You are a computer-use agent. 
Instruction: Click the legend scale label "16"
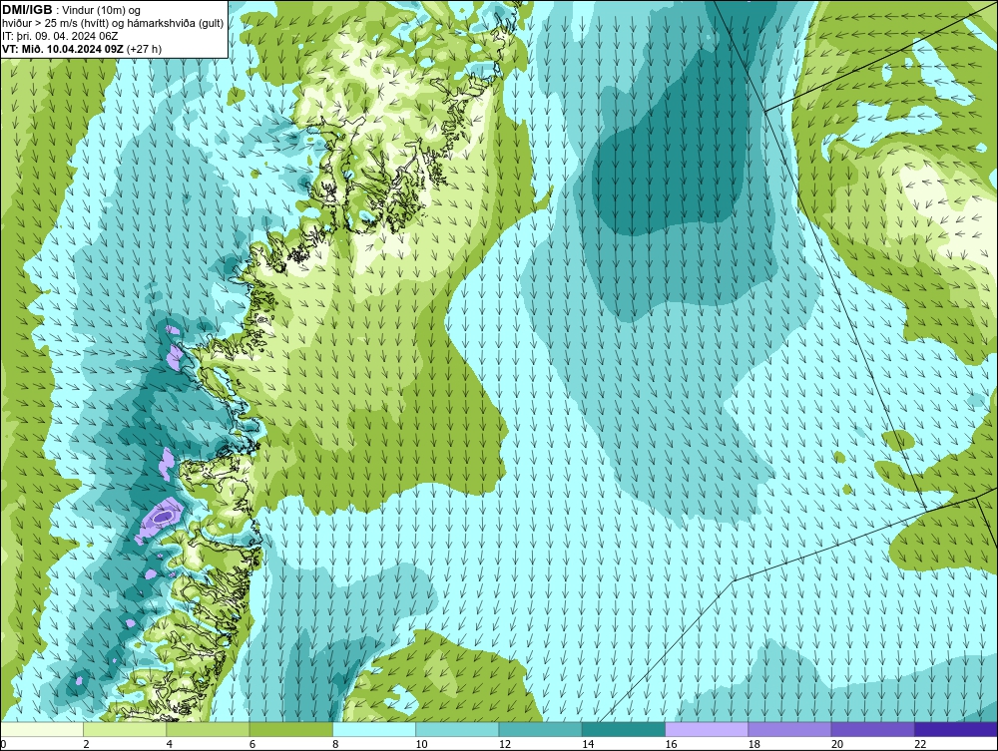click(x=671, y=745)
